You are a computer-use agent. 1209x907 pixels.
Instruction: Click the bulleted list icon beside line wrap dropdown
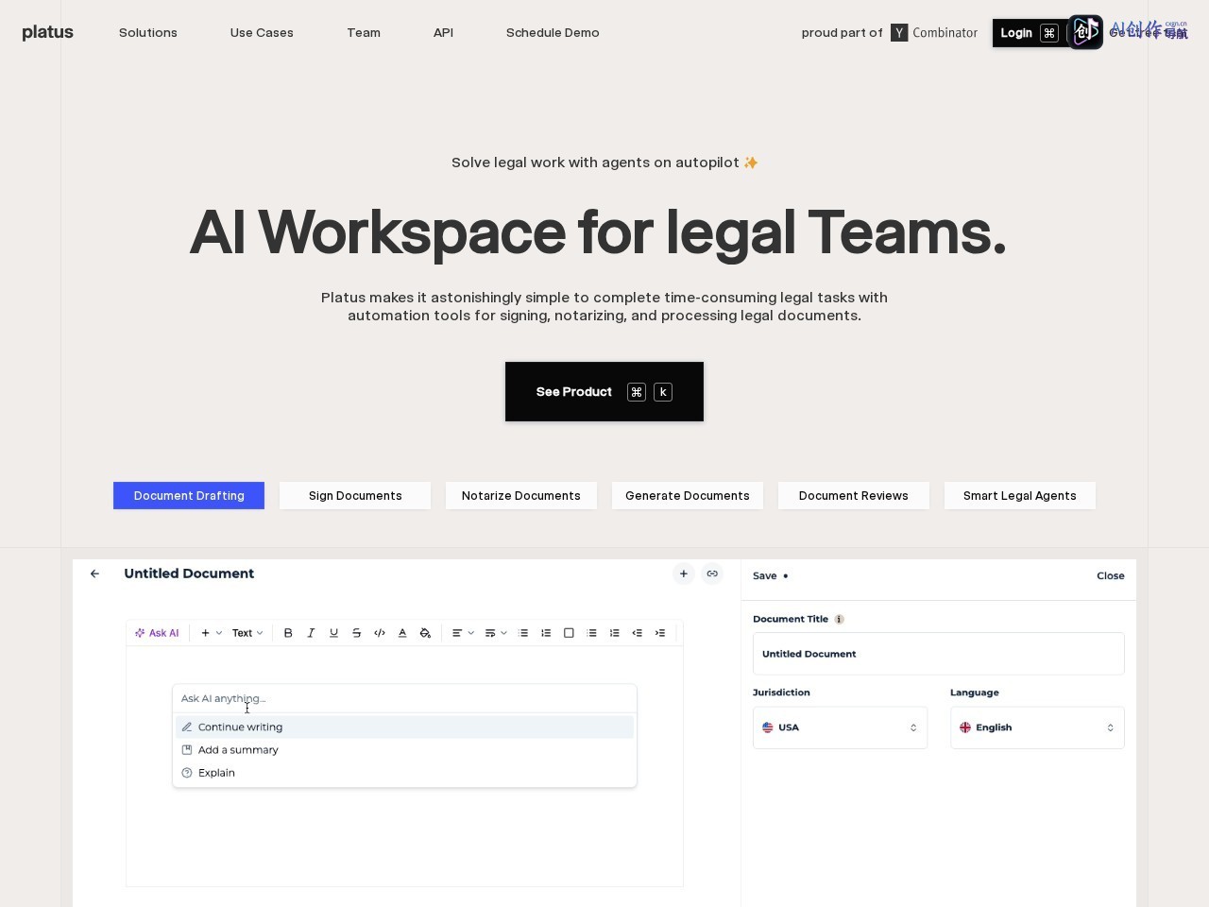[x=523, y=633]
